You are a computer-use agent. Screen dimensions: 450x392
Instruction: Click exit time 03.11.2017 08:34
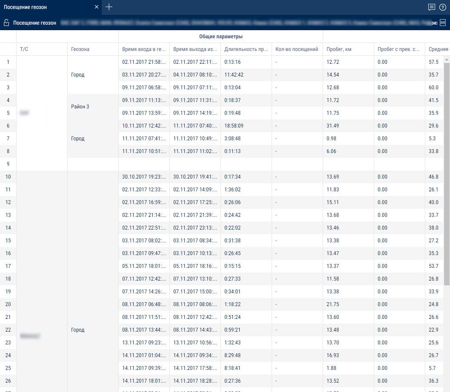tap(195, 240)
